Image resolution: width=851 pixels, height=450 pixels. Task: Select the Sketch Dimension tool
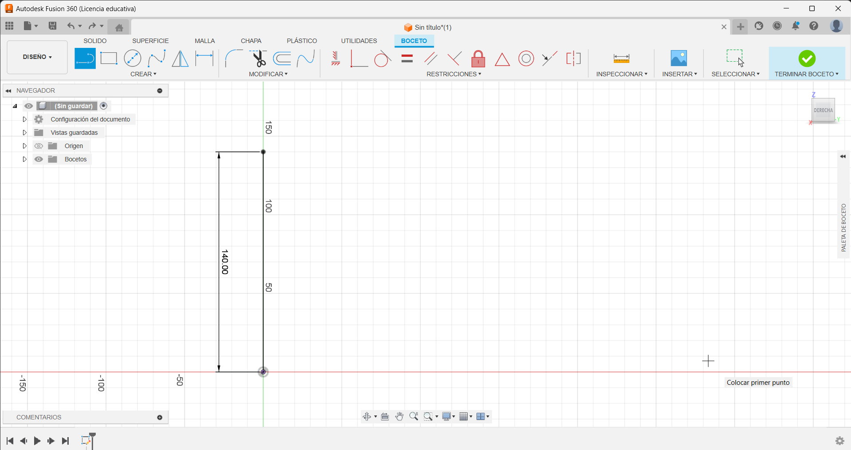tap(204, 59)
